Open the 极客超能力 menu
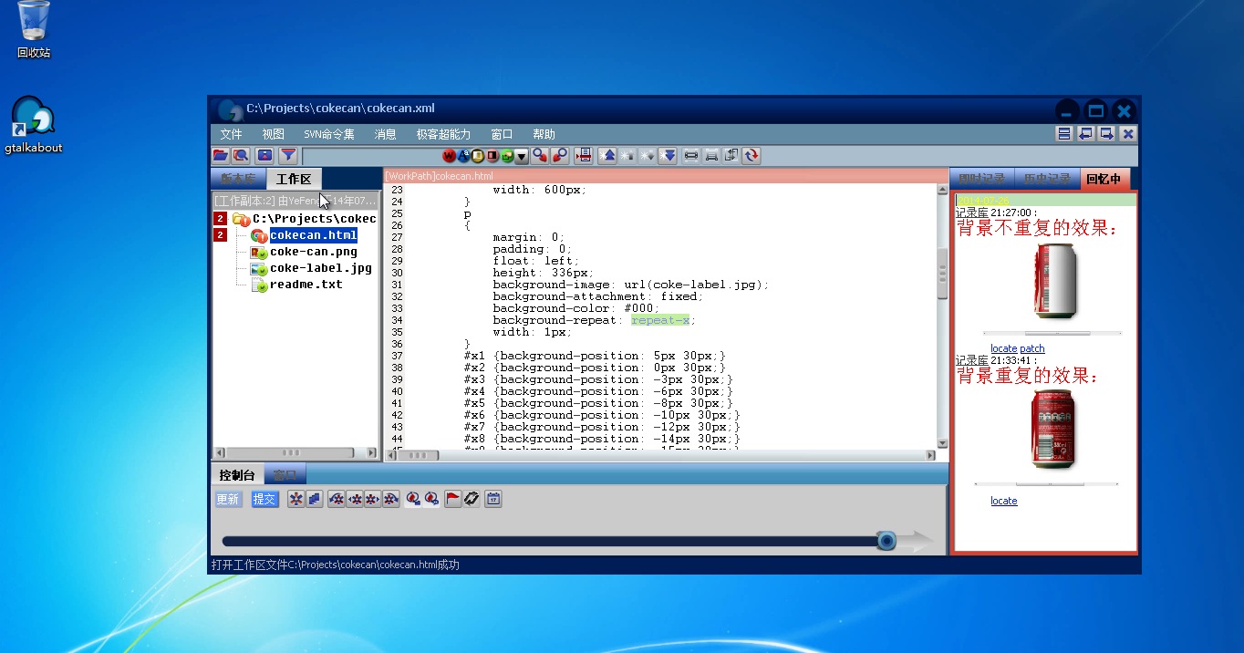The image size is (1244, 653). [443, 134]
